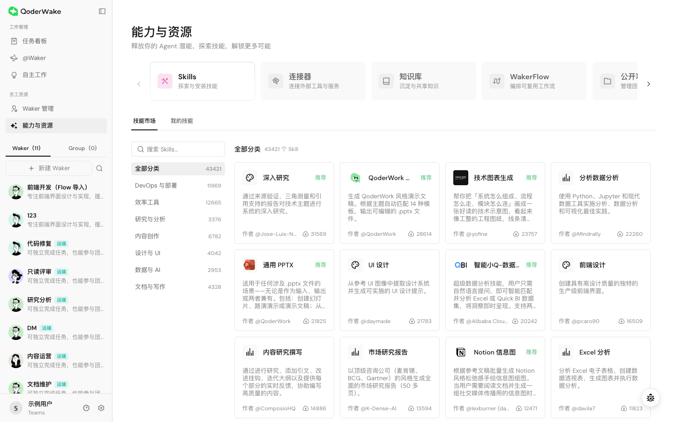675x422 pixels.
Task: Open @Waker in the sidebar
Action: (56, 58)
